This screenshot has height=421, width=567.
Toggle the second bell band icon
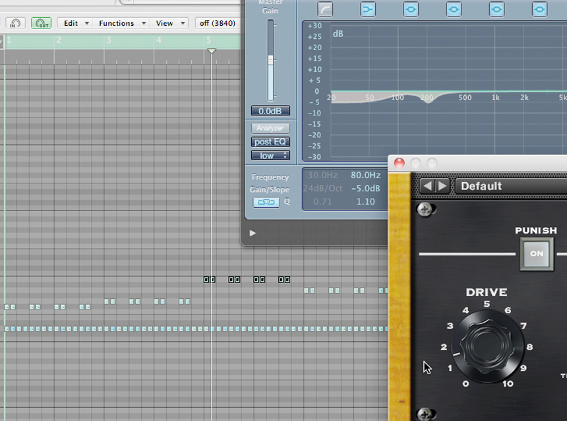pyautogui.click(x=454, y=9)
